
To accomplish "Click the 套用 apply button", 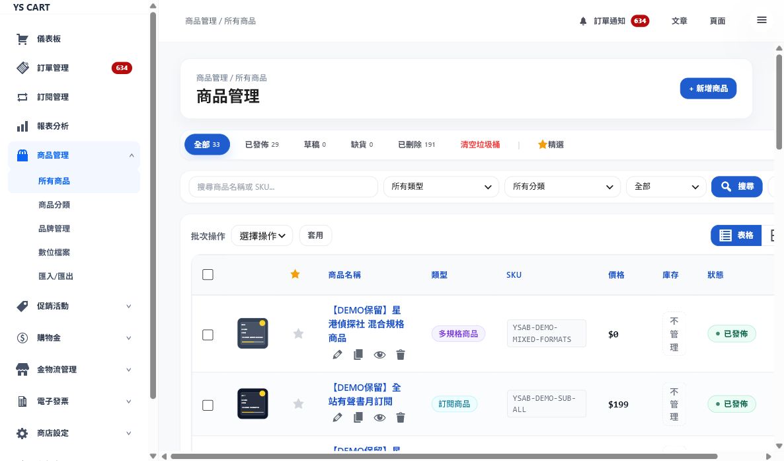I will tap(315, 235).
